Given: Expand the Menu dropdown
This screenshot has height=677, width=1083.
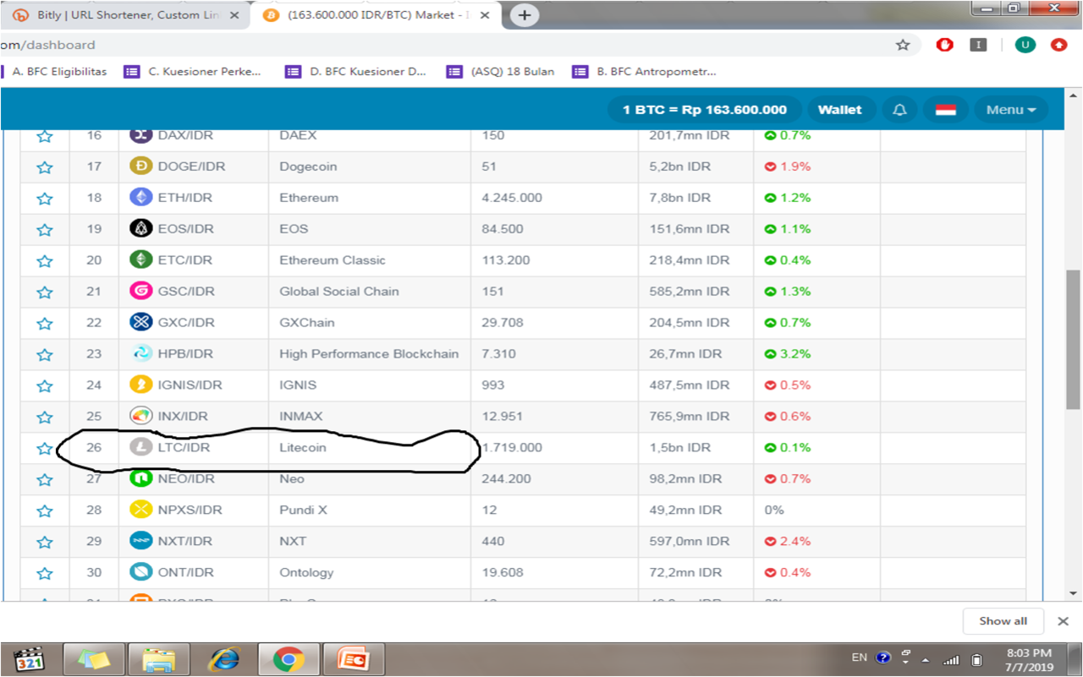Looking at the screenshot, I should click(x=1011, y=110).
